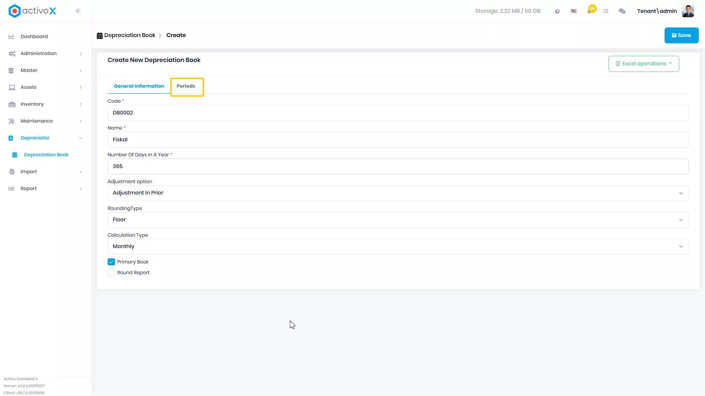The width and height of the screenshot is (705, 396).
Task: Expand the Administration menu chevron
Action: (x=80, y=54)
